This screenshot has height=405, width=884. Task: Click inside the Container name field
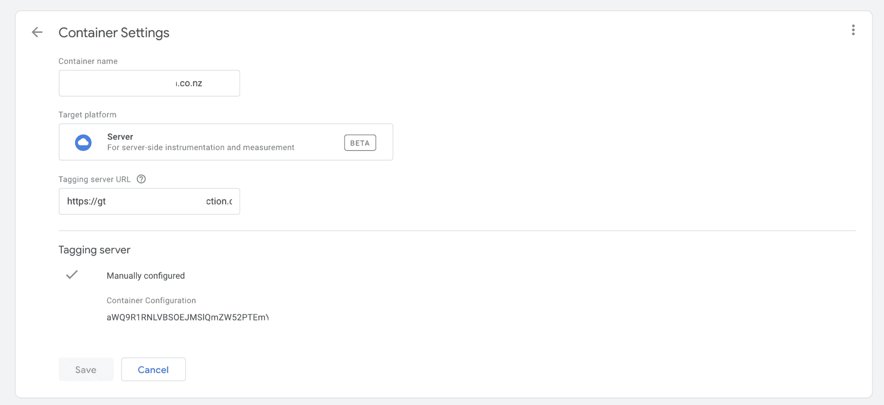tap(149, 83)
